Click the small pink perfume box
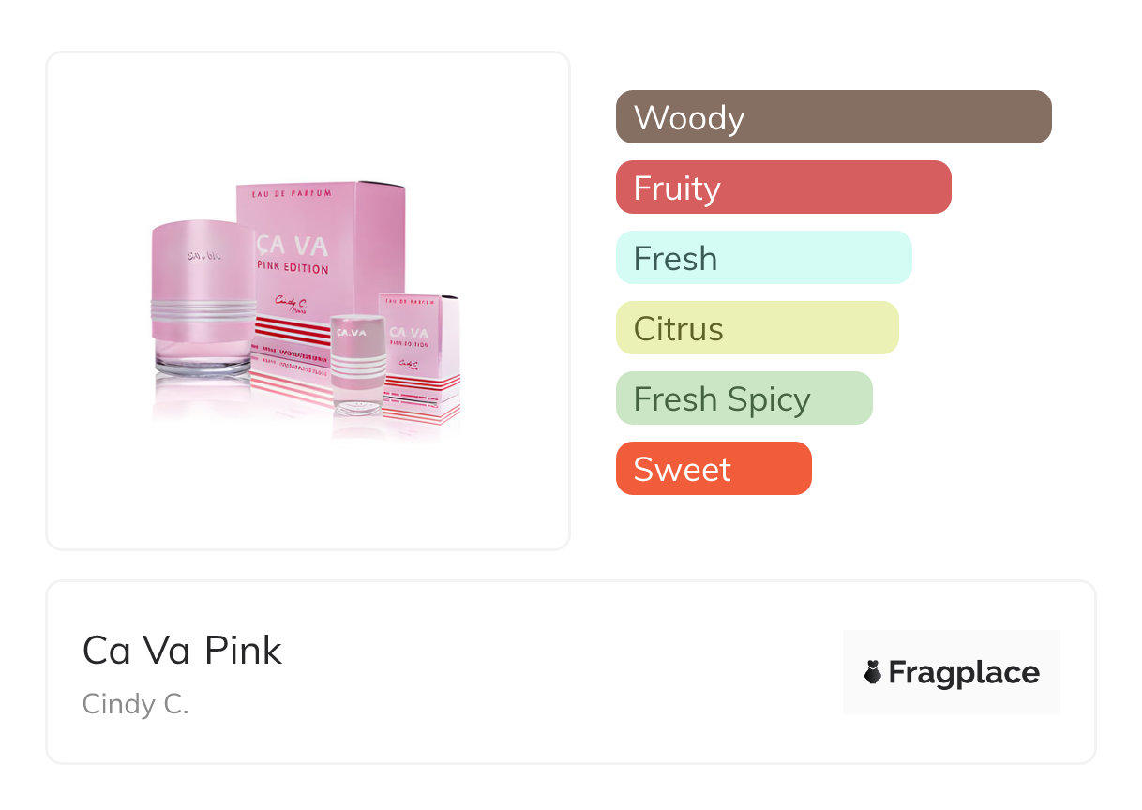This screenshot has width=1142, height=810. 420,356
